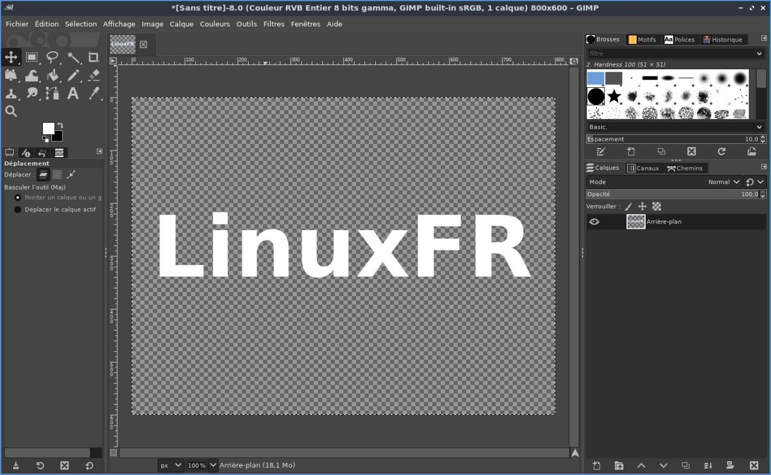771x475 pixels.
Task: Set Move mode to path
Action: (71, 175)
